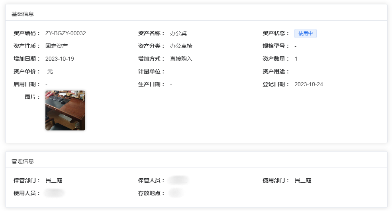Open the office desk photo thumbnail
The width and height of the screenshot is (392, 211).
point(65,110)
